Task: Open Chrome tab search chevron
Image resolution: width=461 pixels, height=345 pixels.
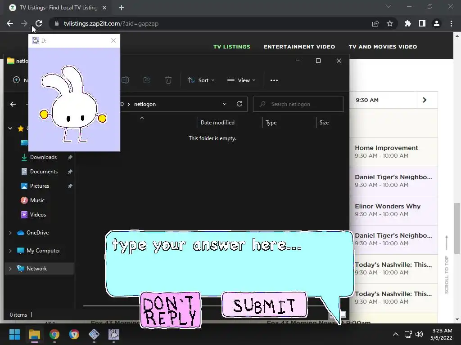Action: pos(389,6)
